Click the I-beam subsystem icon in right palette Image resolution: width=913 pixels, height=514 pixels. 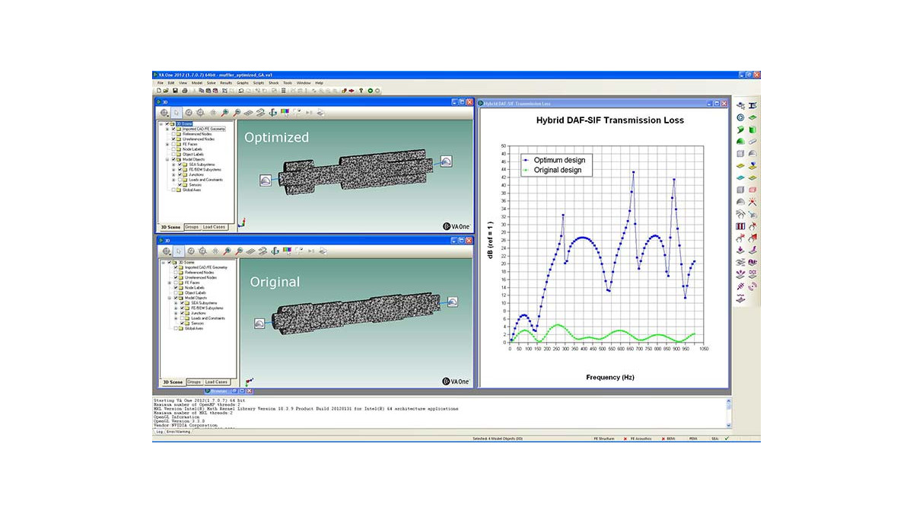753,105
